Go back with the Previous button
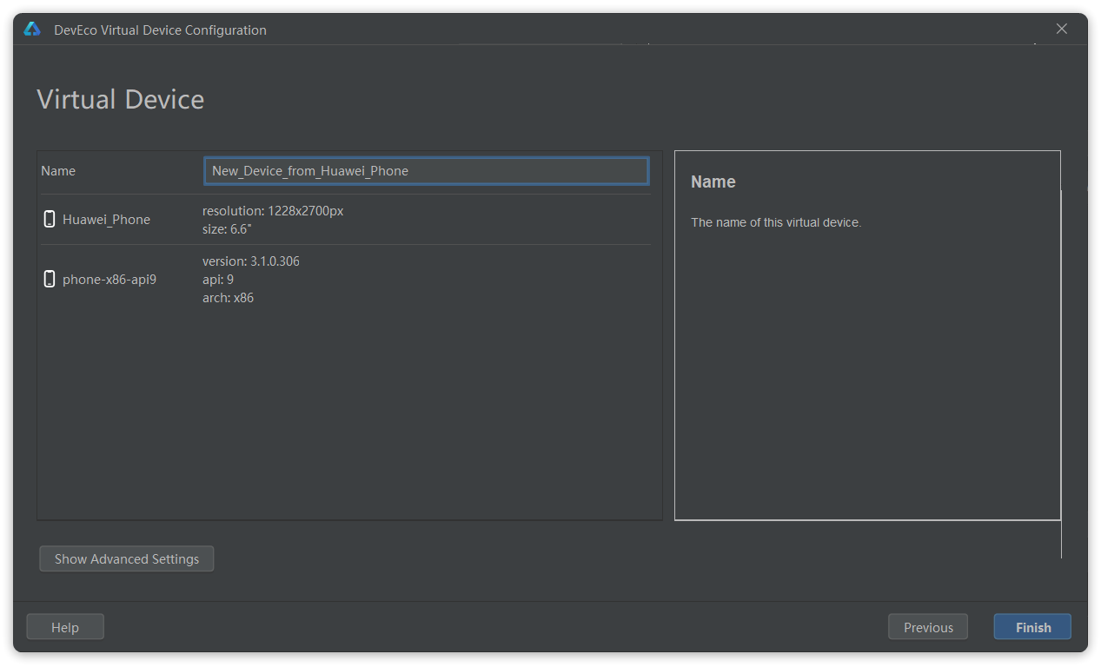 tap(927, 627)
